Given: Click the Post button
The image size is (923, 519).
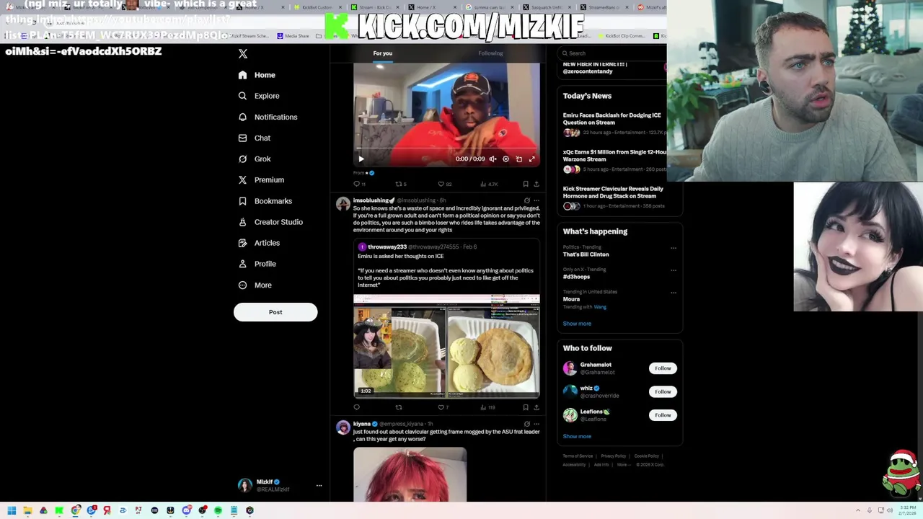Looking at the screenshot, I should [x=275, y=312].
